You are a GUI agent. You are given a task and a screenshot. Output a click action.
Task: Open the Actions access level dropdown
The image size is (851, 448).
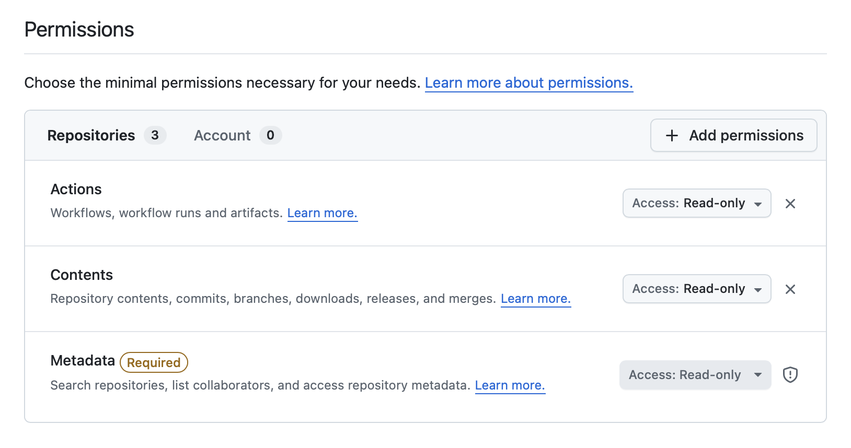[x=696, y=204]
